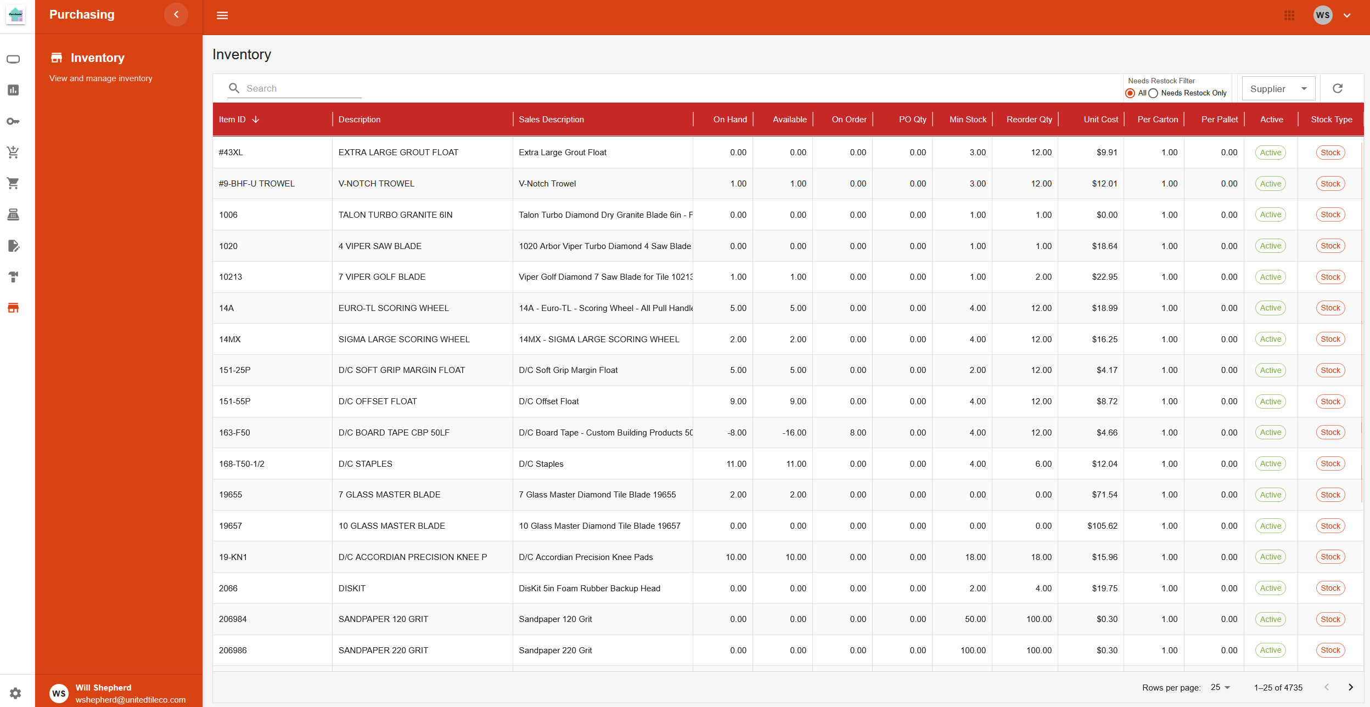This screenshot has height=707, width=1370.
Task: Click the hamburger menu icon
Action: [x=222, y=15]
